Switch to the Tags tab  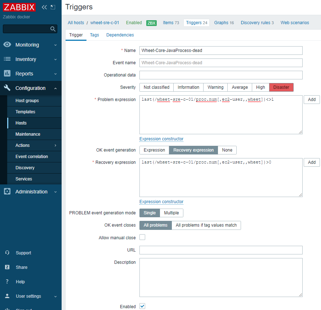pyautogui.click(x=94, y=35)
